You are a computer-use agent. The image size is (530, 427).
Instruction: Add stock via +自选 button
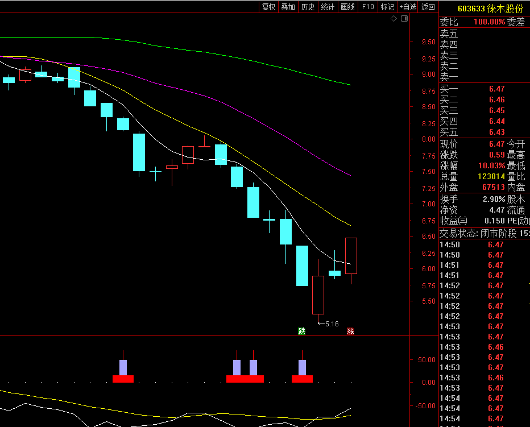pyautogui.click(x=408, y=7)
